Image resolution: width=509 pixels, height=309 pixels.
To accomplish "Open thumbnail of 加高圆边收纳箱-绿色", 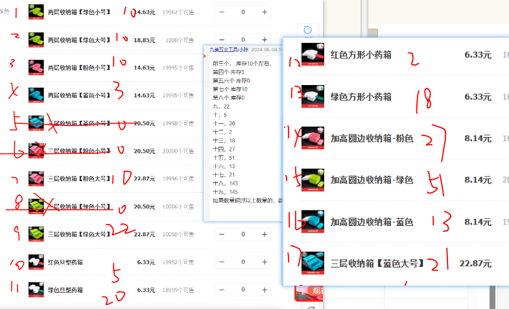I will point(313,180).
